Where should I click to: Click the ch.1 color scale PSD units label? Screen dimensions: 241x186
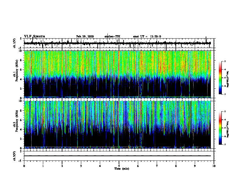pyautogui.click(x=228, y=79)
